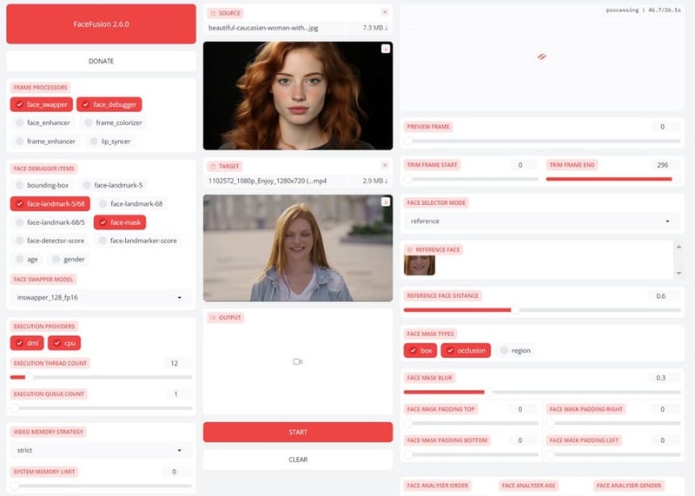This screenshot has width=695, height=496.
Task: Disable the face_debugger frame processor
Action: 109,104
